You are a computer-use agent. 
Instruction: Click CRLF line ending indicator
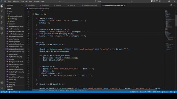point(154,92)
